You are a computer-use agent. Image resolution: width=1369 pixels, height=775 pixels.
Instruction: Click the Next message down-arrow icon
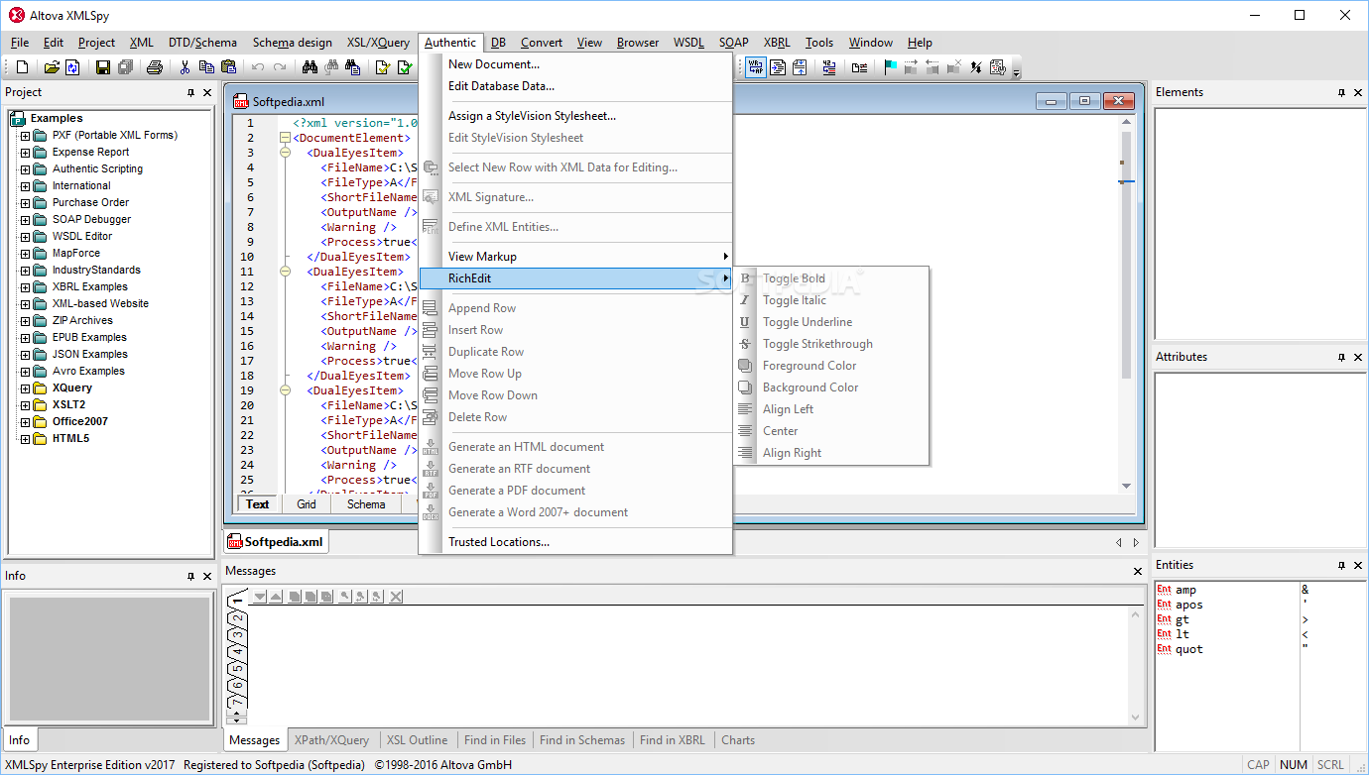(260, 596)
